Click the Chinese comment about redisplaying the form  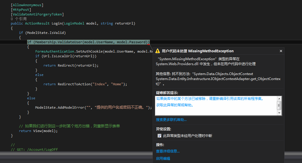69,126
